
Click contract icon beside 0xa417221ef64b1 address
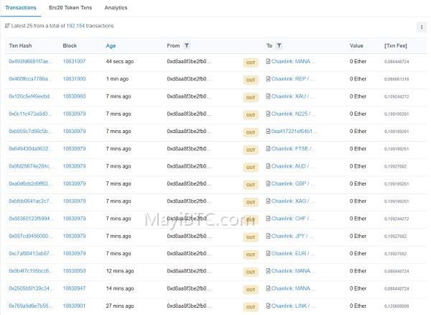click(268, 131)
